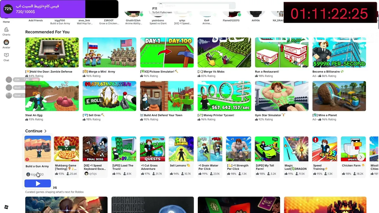Open Merge a Mini Army game thumbnail
The image size is (379, 213).
point(109,52)
